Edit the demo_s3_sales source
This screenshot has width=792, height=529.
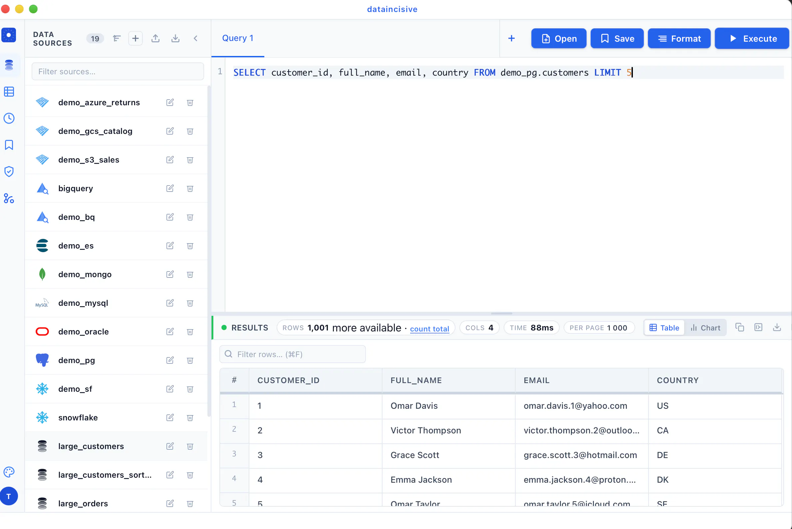[170, 160]
